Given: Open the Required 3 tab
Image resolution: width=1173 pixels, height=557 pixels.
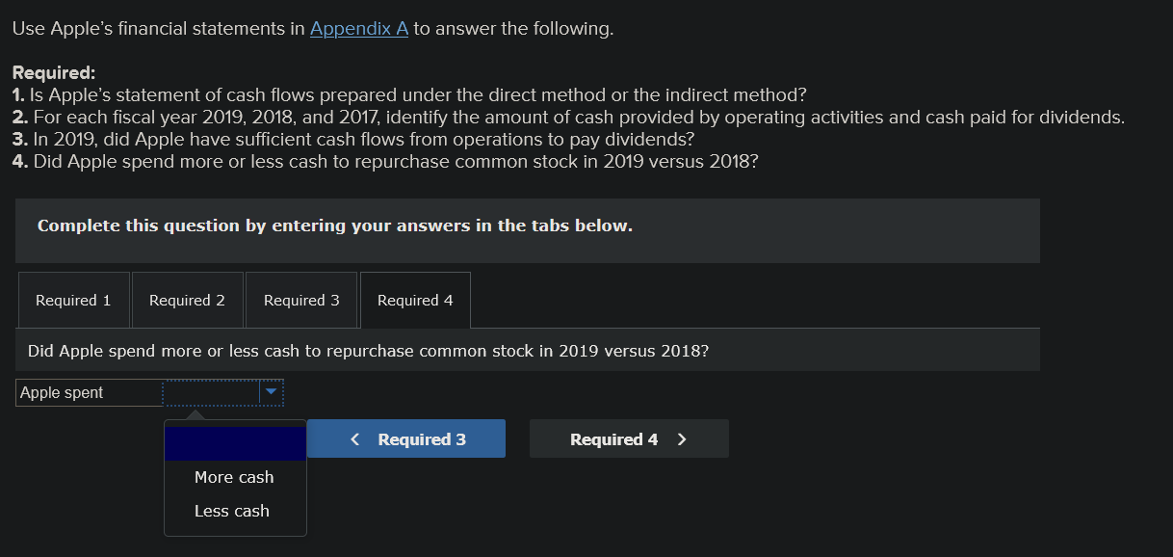Looking at the screenshot, I should (x=301, y=301).
